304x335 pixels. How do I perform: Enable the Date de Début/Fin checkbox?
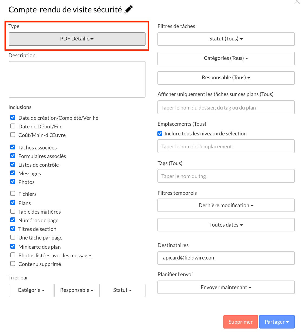pyautogui.click(x=13, y=126)
